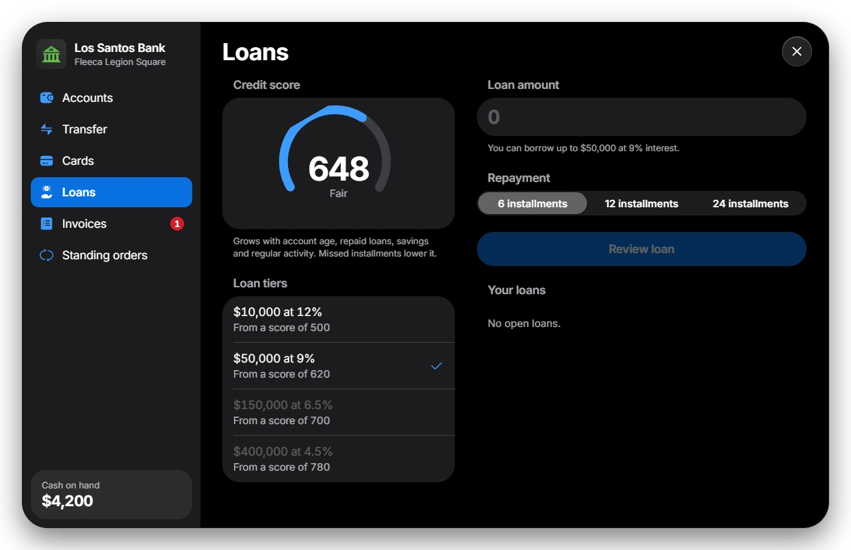Close the bank window with X
This screenshot has width=851, height=550.
[x=797, y=51]
